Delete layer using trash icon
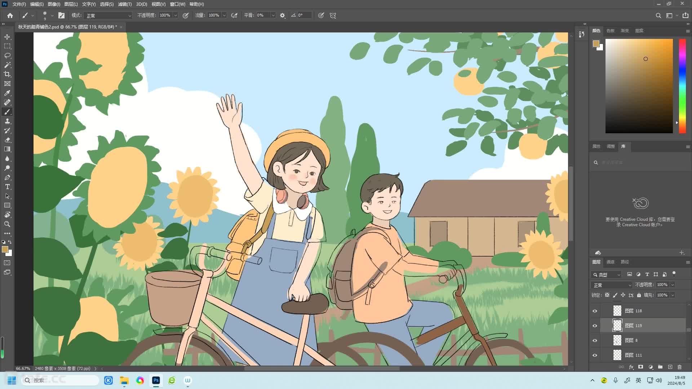The height and width of the screenshot is (389, 692). click(680, 367)
